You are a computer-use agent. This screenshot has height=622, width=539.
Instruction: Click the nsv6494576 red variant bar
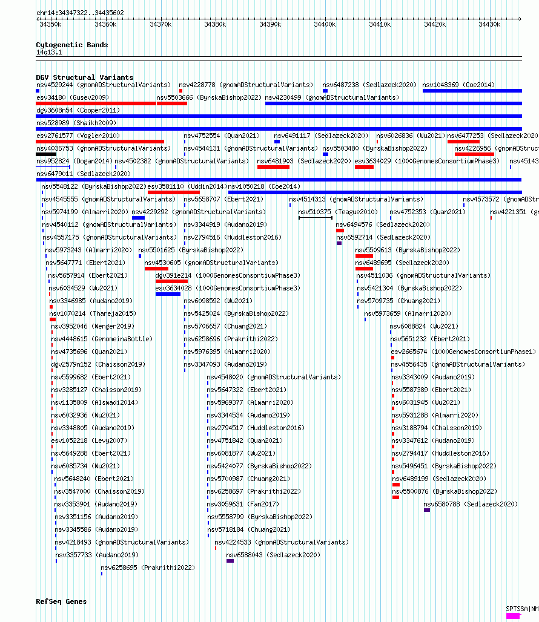(340, 231)
